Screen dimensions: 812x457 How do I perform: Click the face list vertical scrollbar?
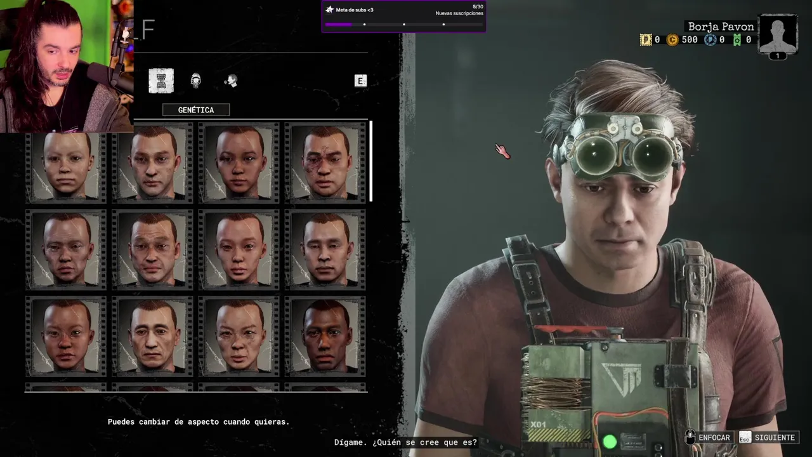click(370, 161)
